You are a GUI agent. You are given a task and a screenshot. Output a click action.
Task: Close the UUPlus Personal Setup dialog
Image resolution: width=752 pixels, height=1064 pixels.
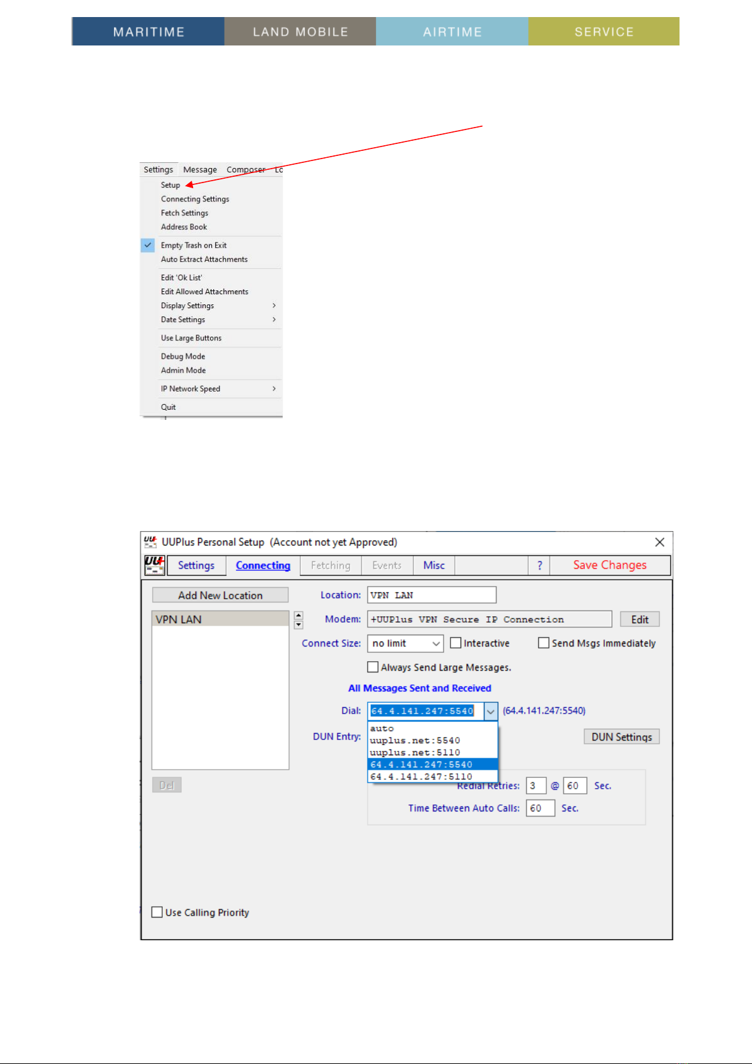pyautogui.click(x=660, y=542)
